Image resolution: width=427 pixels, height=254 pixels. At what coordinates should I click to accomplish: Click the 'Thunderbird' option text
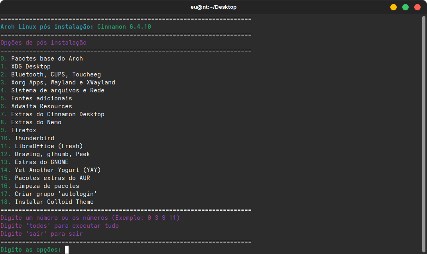35,138
